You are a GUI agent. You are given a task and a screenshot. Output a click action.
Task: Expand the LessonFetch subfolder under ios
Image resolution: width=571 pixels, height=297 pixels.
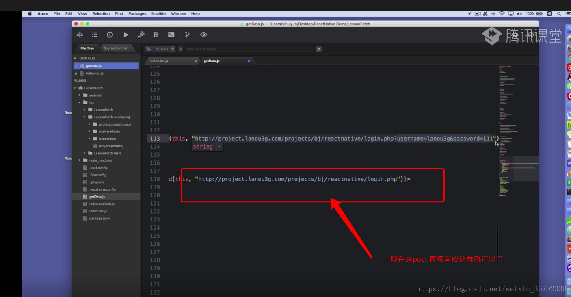pyautogui.click(x=84, y=110)
